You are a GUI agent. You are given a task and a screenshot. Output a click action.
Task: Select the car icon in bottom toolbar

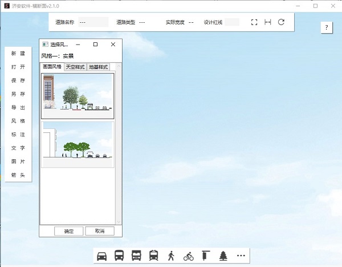click(x=102, y=256)
